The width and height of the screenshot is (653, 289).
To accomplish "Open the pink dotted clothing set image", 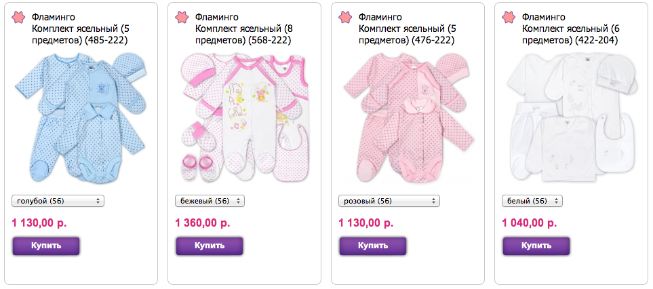I will point(408,117).
